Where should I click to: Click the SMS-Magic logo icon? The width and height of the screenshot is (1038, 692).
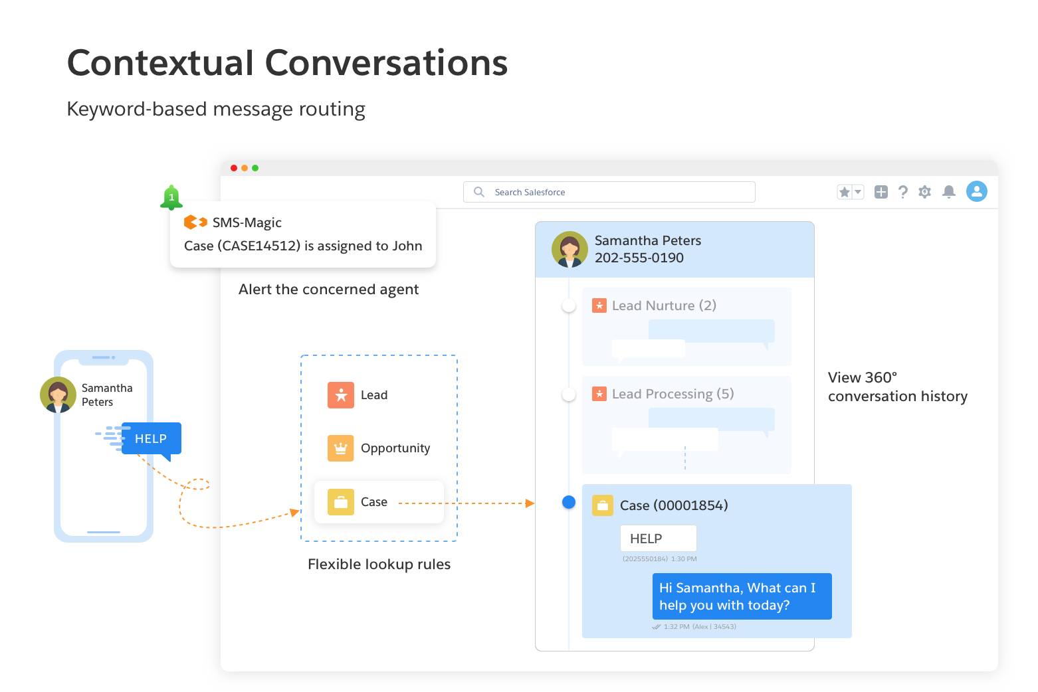195,222
